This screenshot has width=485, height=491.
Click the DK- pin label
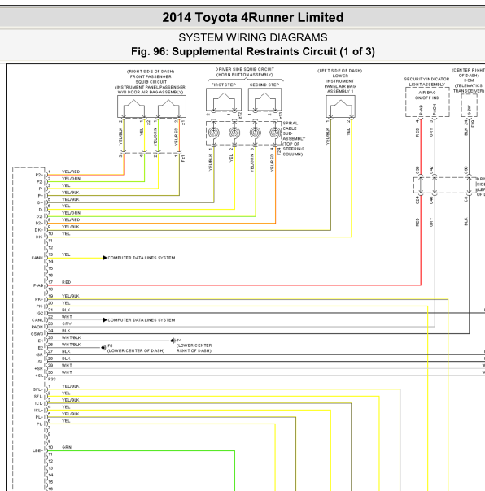click(39, 237)
